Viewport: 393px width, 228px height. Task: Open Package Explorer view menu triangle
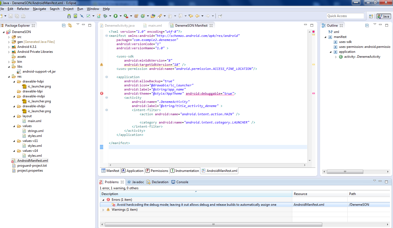point(78,24)
